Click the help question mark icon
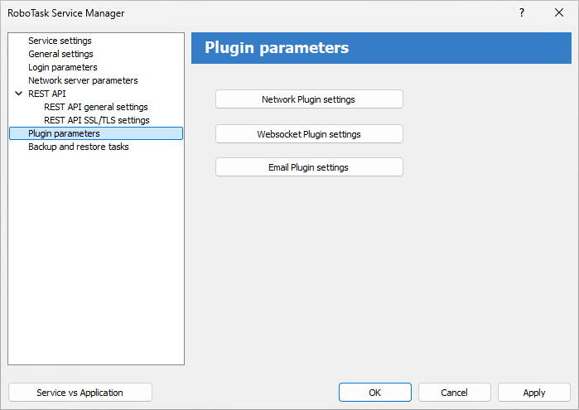The width and height of the screenshot is (579, 410). [521, 13]
